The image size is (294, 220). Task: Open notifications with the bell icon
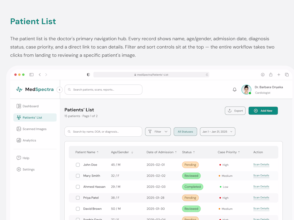(x=235, y=90)
